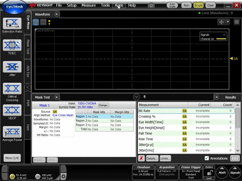Click the Channel 1A yellow color swatch

click(221, 39)
